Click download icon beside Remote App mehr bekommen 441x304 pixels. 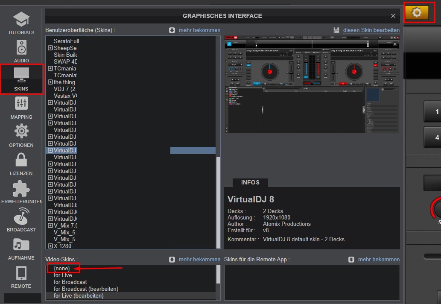(351, 260)
